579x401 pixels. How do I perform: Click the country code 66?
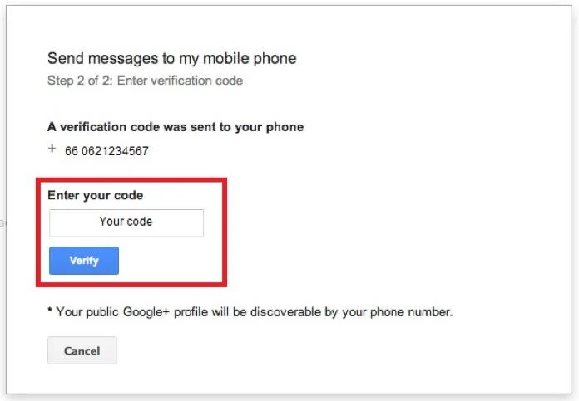72,151
